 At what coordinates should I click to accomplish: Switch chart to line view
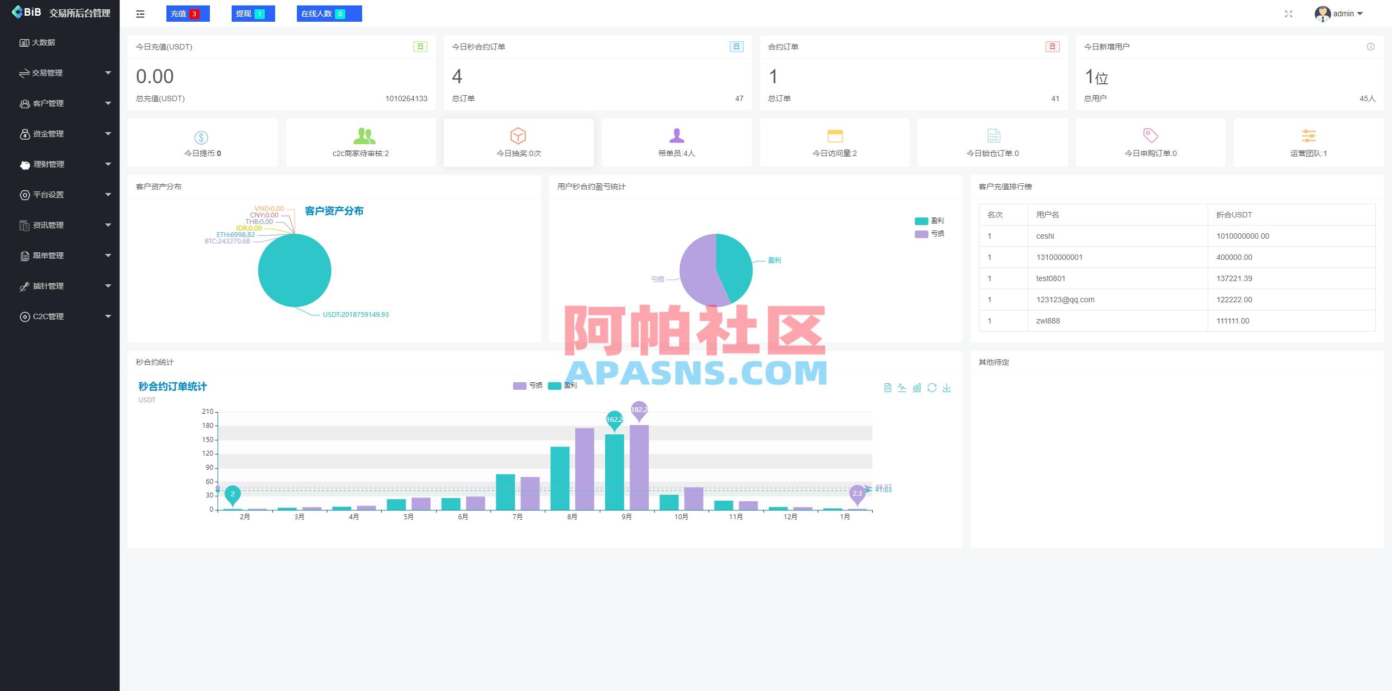tap(901, 388)
